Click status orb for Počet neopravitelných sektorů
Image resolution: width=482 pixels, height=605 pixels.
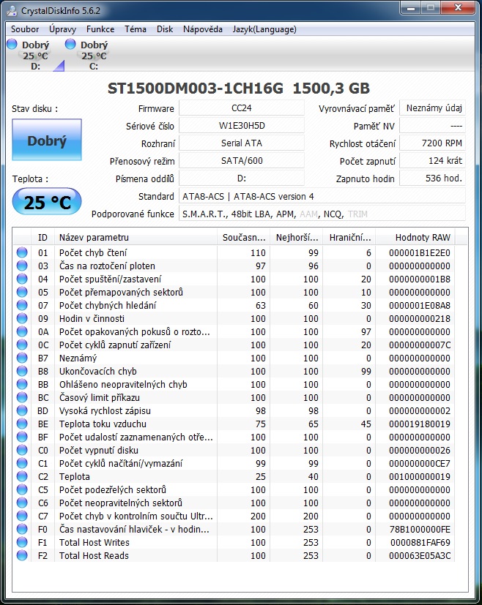click(x=22, y=503)
